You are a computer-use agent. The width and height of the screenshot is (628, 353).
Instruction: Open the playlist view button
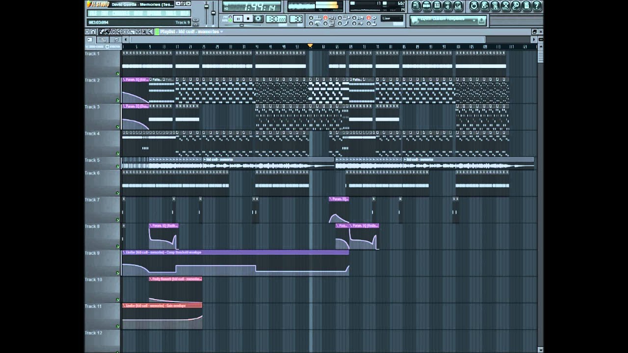416,6
